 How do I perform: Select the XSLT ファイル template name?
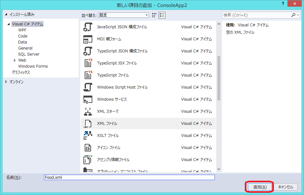click(108, 136)
